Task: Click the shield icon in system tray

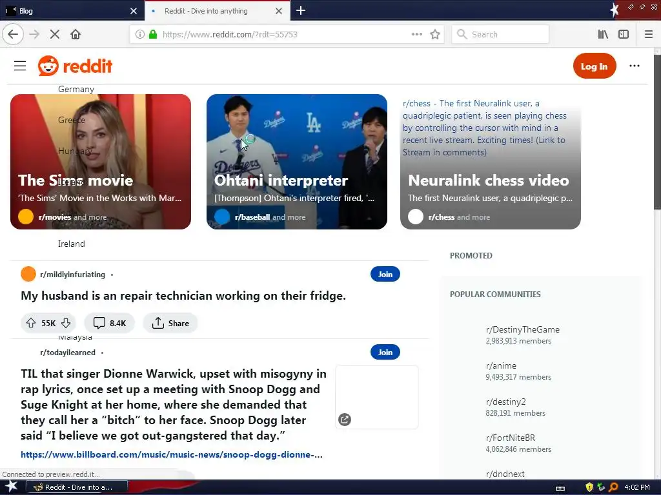Action: (589, 487)
